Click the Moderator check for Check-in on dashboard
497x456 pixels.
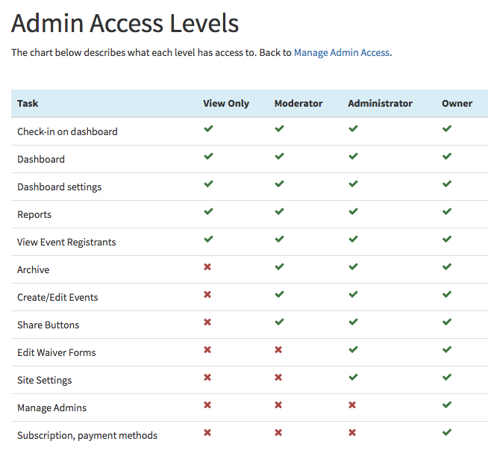pyautogui.click(x=279, y=128)
